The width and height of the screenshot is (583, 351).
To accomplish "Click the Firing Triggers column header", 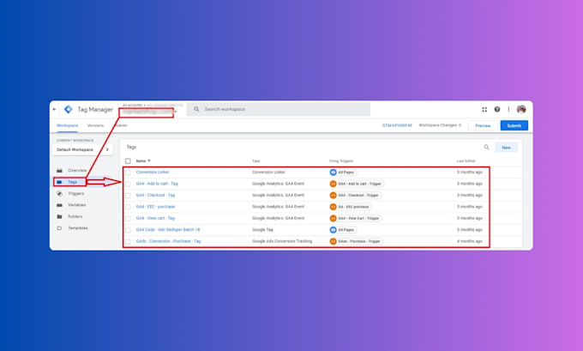I will click(x=341, y=161).
